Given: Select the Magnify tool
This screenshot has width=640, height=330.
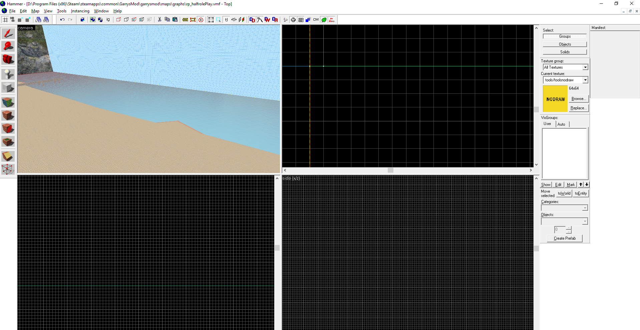Looking at the screenshot, I should click(x=8, y=46).
